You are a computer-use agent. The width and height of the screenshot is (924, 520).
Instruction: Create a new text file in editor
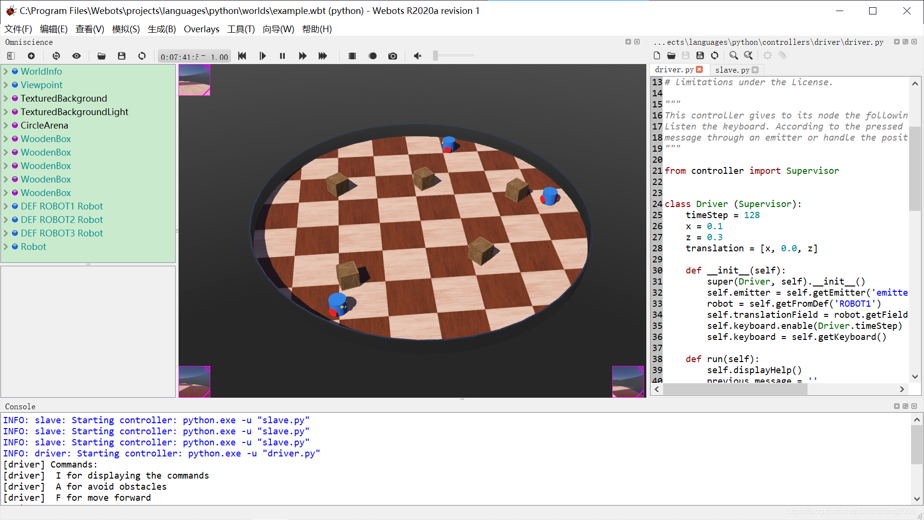(657, 55)
